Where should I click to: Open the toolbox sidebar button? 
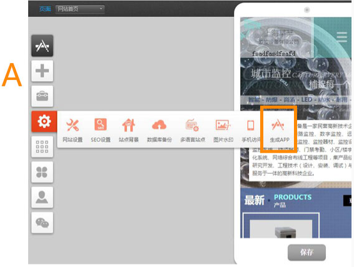coord(43,96)
